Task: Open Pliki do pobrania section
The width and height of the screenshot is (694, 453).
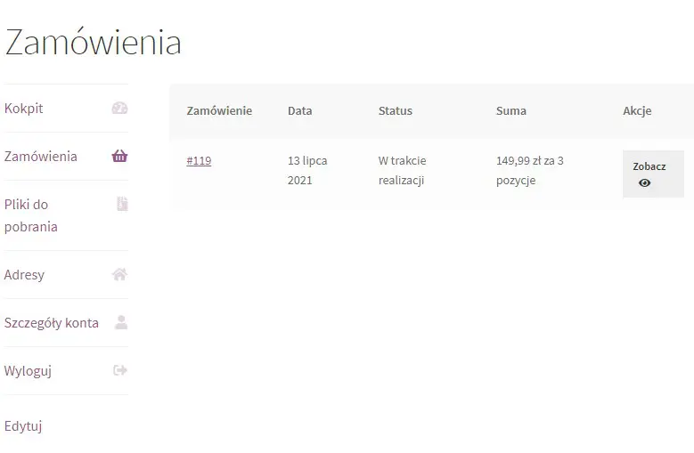Action: point(31,215)
